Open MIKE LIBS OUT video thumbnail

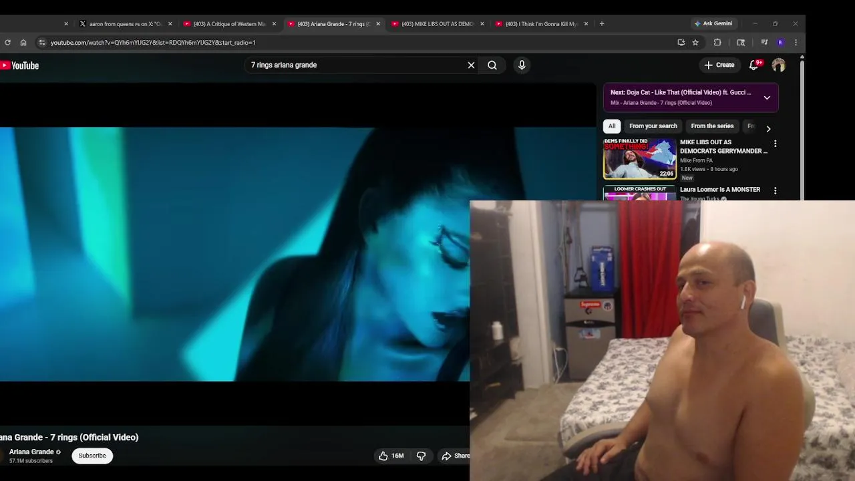point(640,159)
